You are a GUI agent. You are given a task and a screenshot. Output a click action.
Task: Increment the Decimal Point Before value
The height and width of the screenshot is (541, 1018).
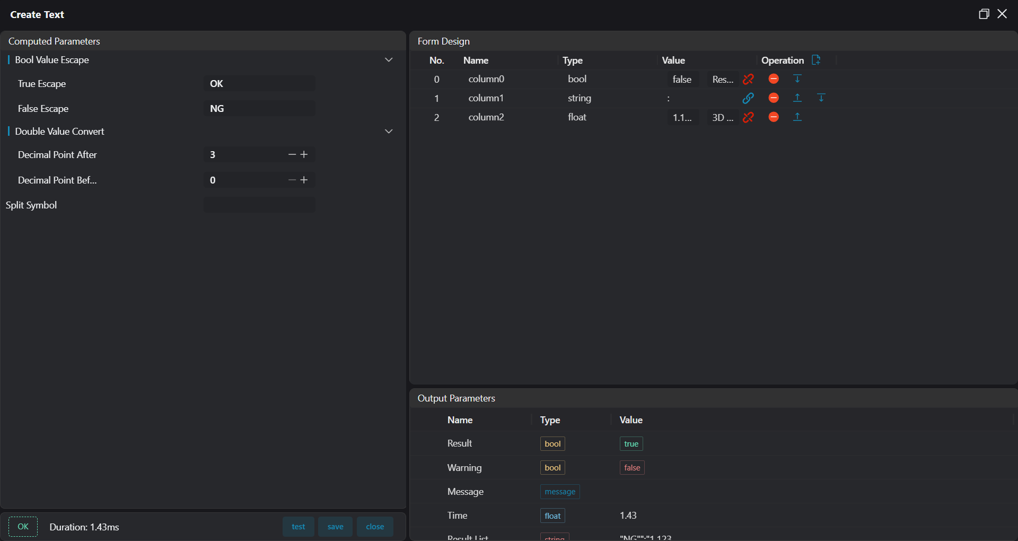[304, 180]
